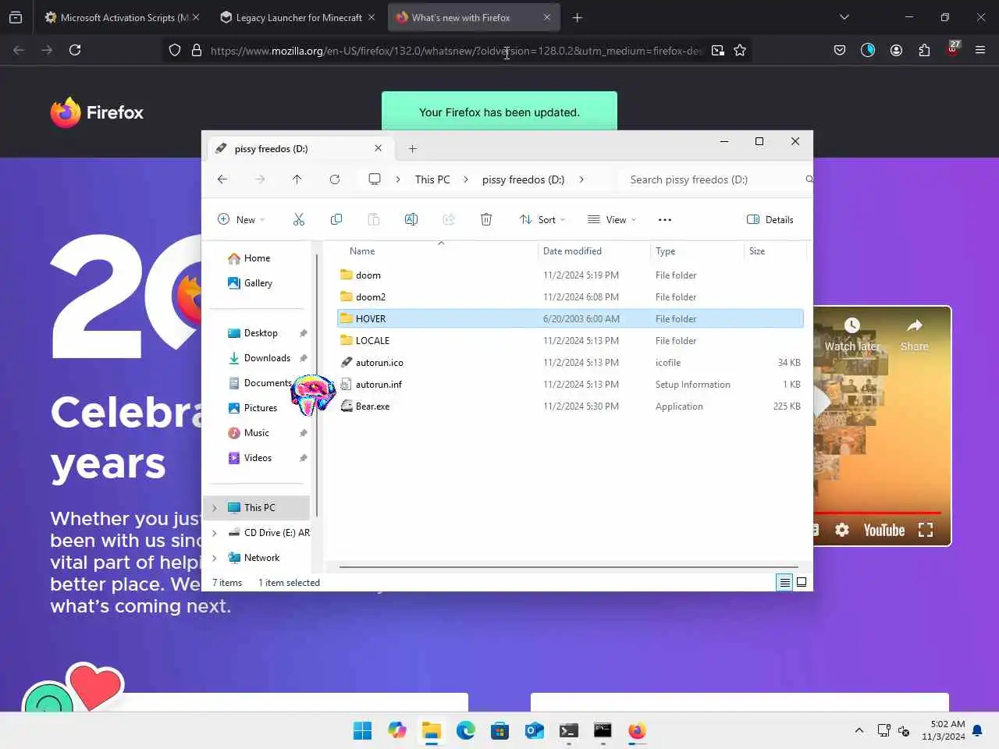999x749 pixels.
Task: Open the View dropdown menu
Action: tap(612, 220)
